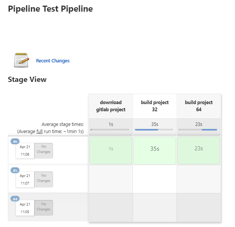
Task: Click No Changes box for build #4
Action: click(44, 207)
